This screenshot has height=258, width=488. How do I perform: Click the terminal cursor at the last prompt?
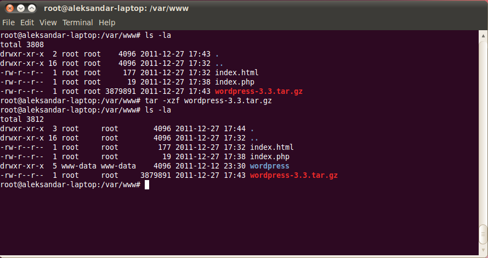point(147,185)
